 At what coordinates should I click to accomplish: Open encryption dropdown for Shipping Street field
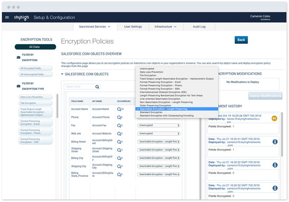pos(158,150)
